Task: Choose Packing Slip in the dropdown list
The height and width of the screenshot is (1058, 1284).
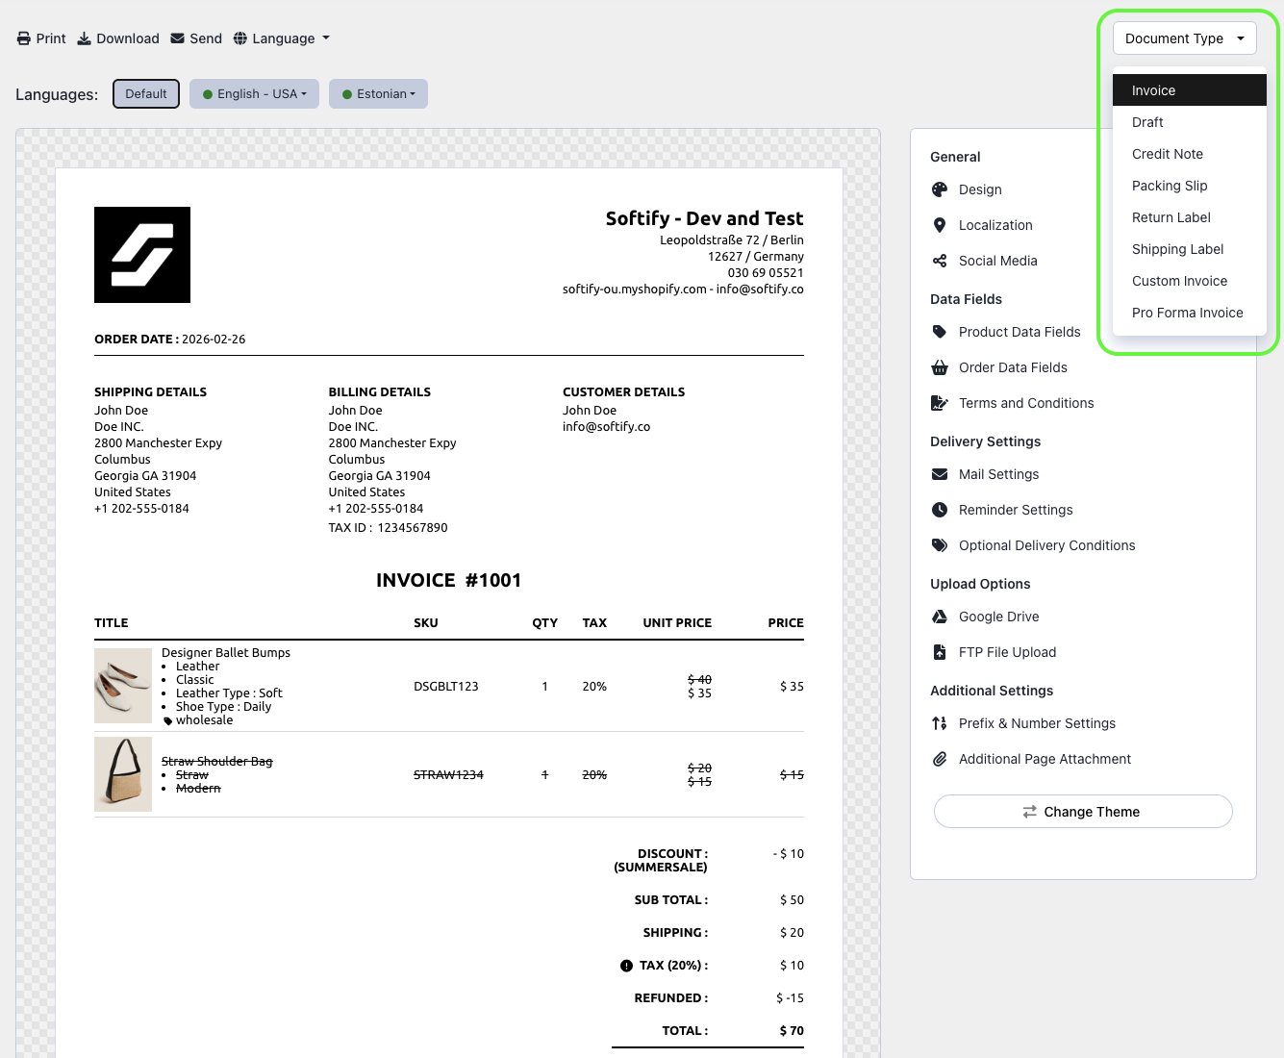Action: (1169, 186)
